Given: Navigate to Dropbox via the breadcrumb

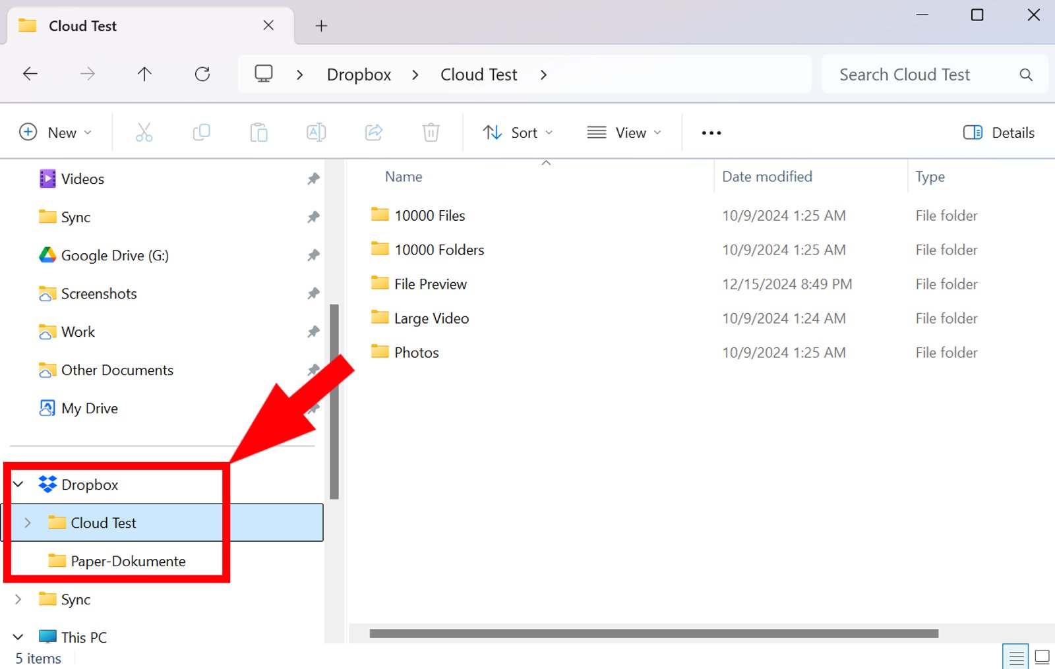Looking at the screenshot, I should point(358,74).
